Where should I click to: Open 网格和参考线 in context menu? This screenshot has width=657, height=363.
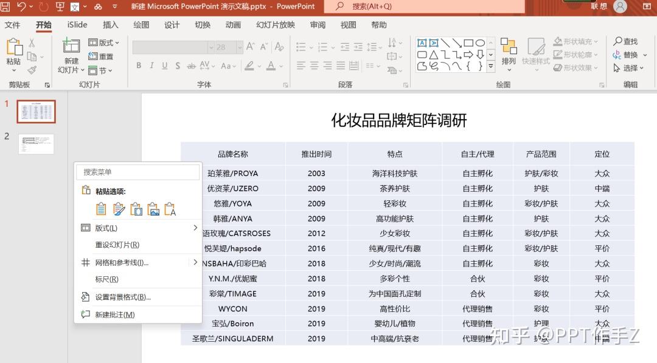pyautogui.click(x=138, y=263)
